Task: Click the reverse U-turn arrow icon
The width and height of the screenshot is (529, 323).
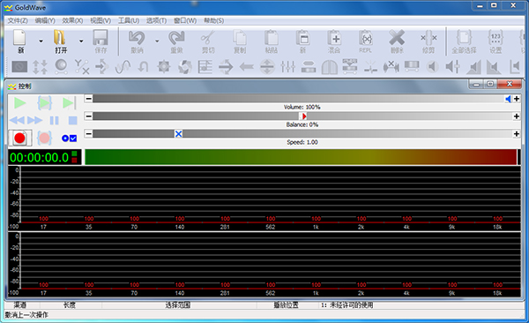Action: (144, 66)
